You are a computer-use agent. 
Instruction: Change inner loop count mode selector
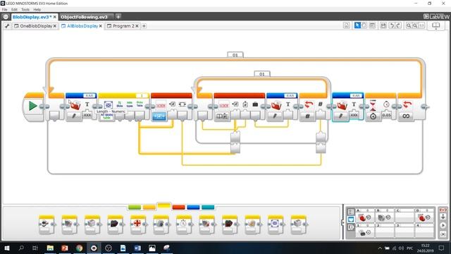pyautogui.click(x=307, y=116)
